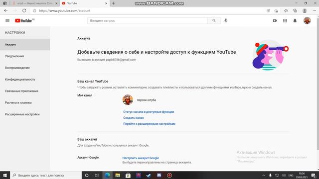Show hidden system tray icons
Screen dimensions: 319x179
(264, 175)
